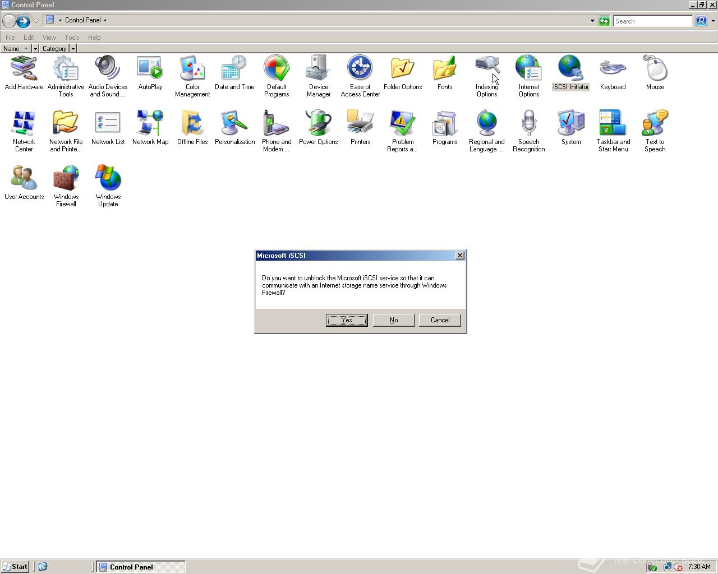Open Text to Speech

655,131
